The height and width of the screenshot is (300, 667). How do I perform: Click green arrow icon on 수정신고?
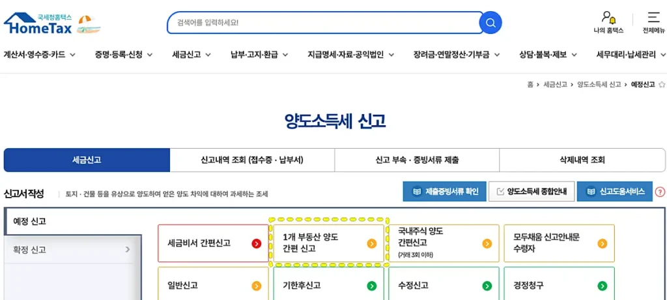(487, 286)
